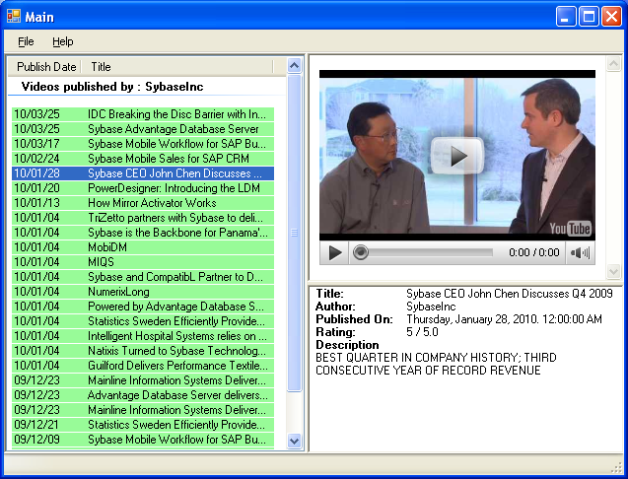
Task: Select 09/12/21 Statistics Sweden video
Action: pos(143,425)
